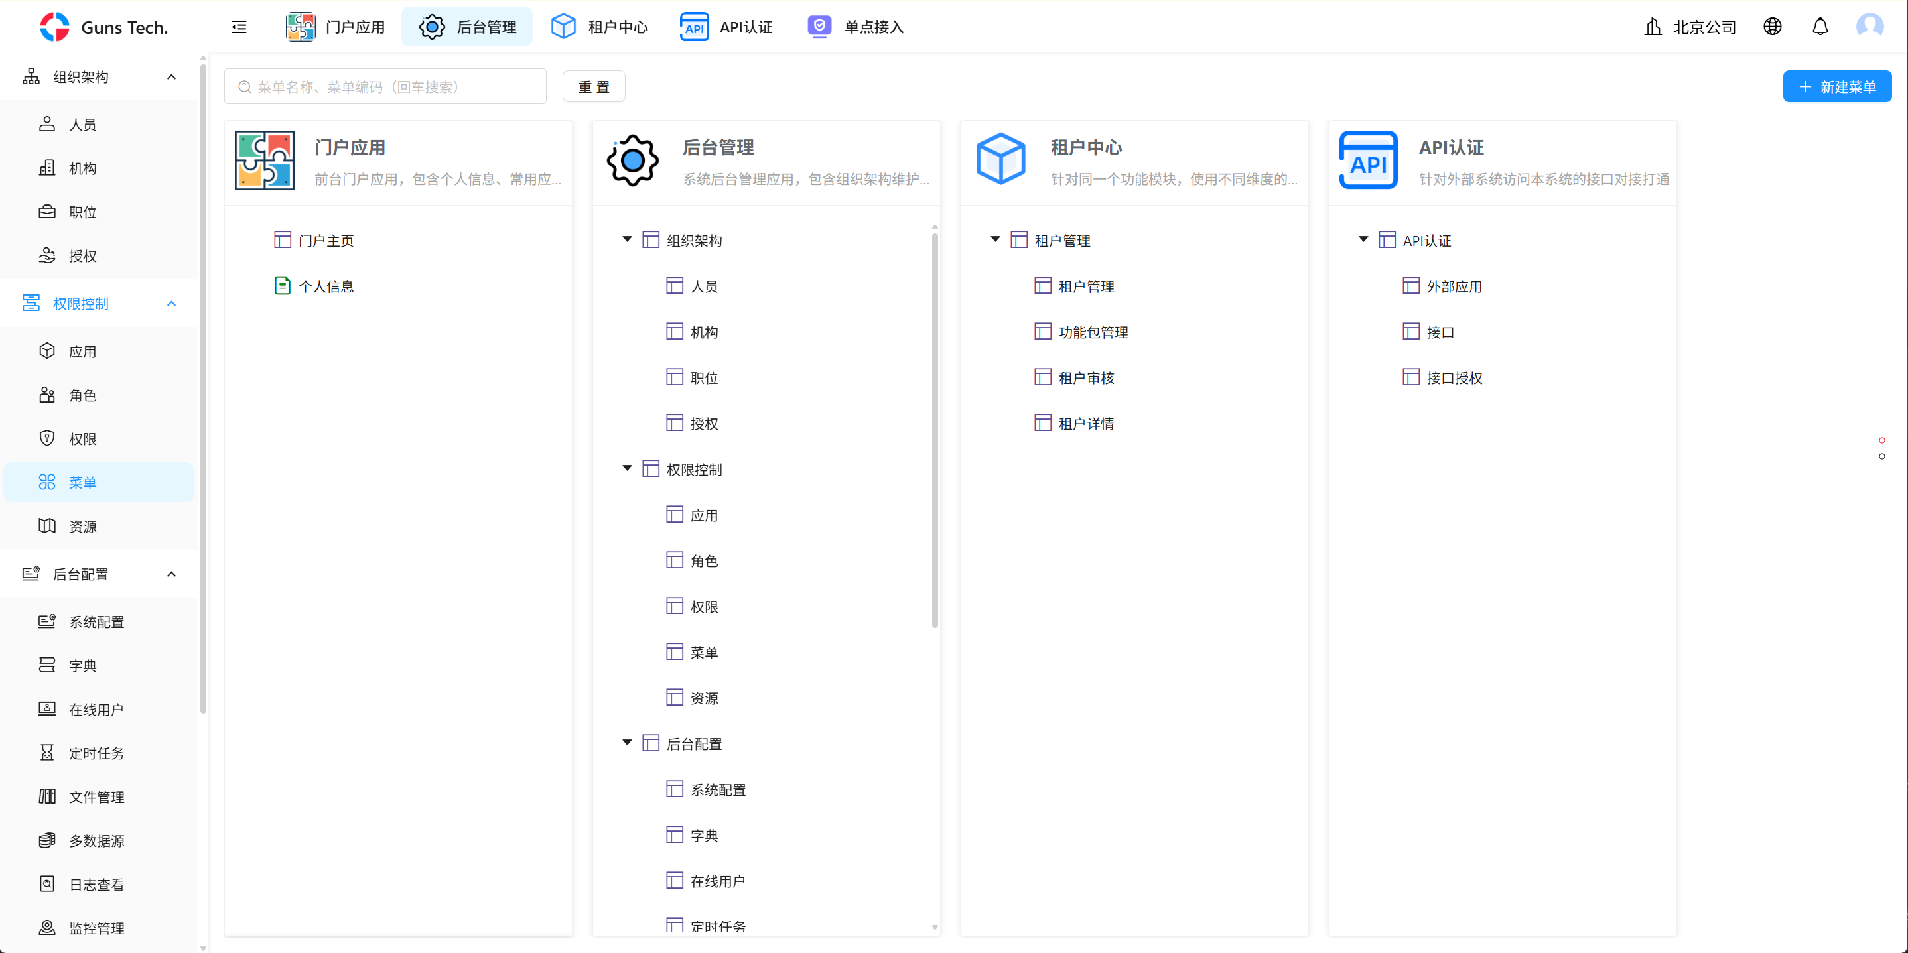The image size is (1908, 953).
Task: Click the 租户中心 cube card icon
Action: (1000, 159)
